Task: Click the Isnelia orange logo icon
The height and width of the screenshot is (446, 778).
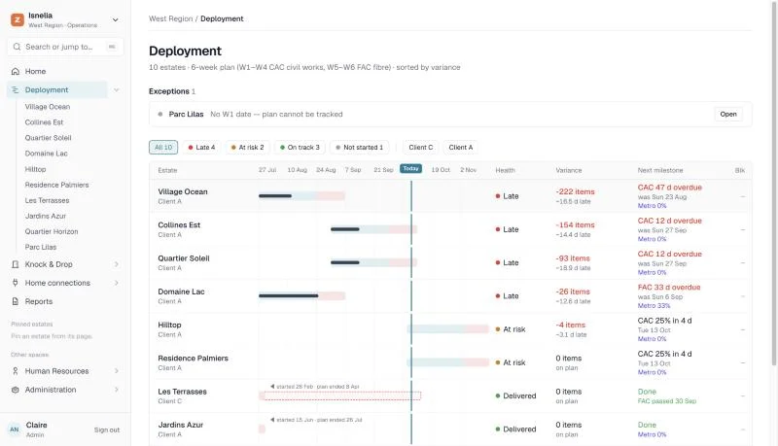Action: point(18,19)
